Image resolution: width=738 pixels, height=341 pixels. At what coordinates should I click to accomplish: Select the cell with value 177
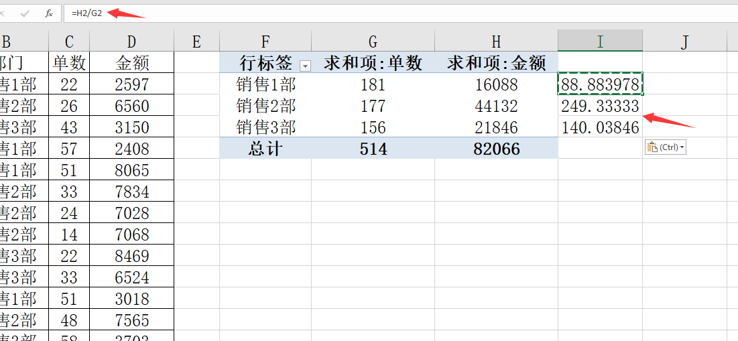tap(373, 106)
